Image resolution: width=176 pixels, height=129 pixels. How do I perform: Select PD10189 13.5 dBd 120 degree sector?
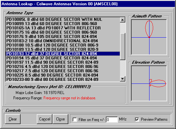click(63, 49)
